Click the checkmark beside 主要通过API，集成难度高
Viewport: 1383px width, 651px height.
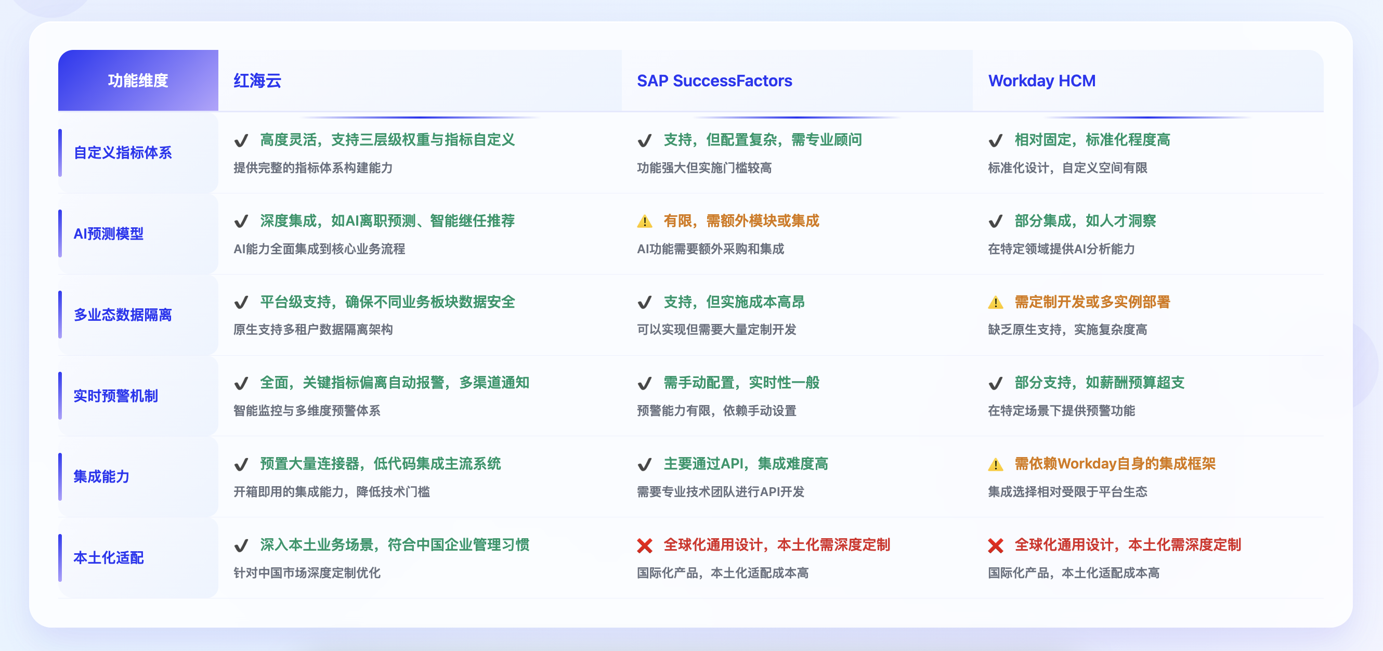tap(644, 465)
